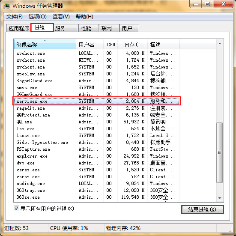Click the 物理内存: 42% status entry
This screenshot has width=236, height=236.
pyautogui.click(x=123, y=228)
